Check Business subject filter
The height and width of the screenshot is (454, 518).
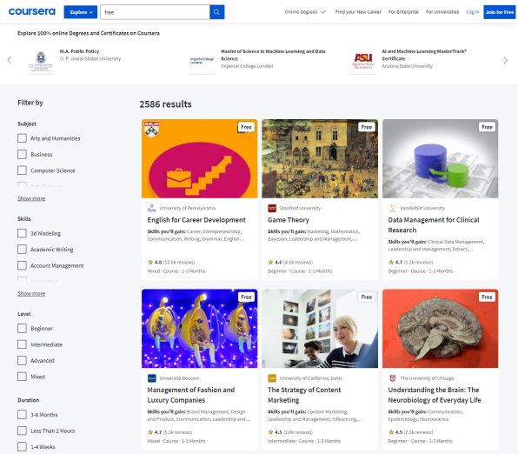coord(22,155)
